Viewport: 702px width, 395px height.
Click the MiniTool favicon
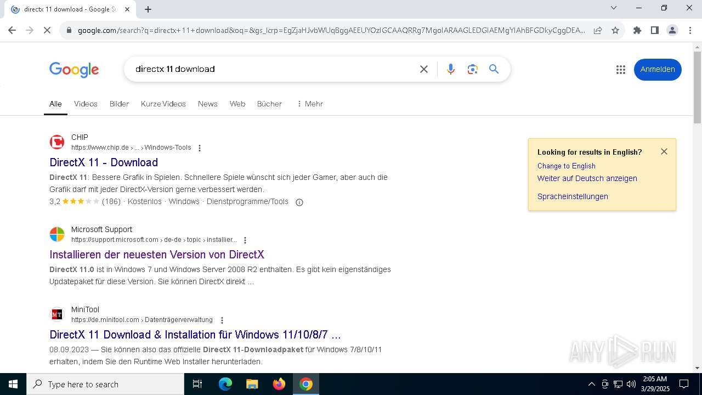pyautogui.click(x=57, y=314)
